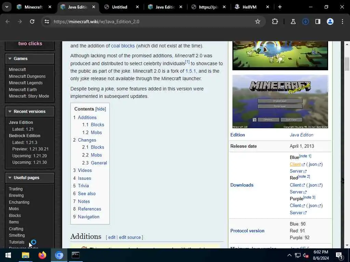Open note 1 next to Blue

tap(305, 156)
